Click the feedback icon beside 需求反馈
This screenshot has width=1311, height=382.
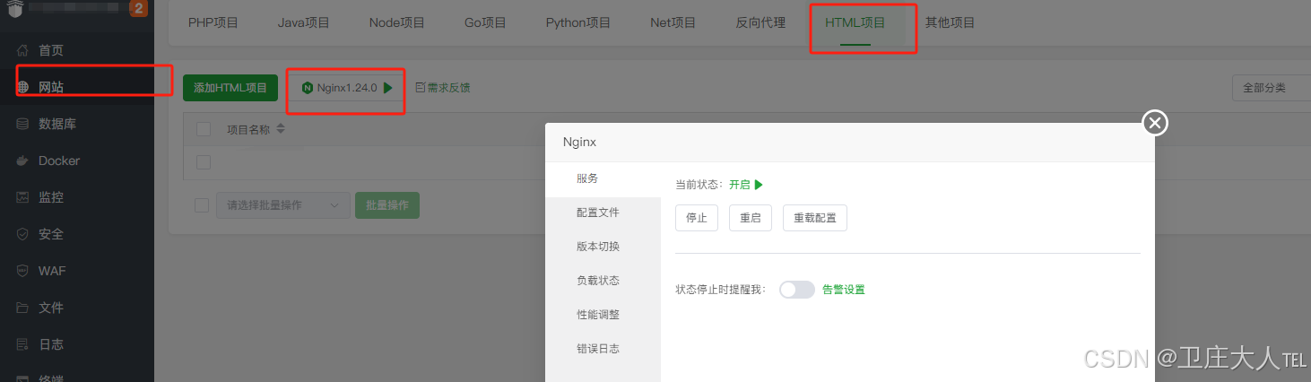coord(421,87)
